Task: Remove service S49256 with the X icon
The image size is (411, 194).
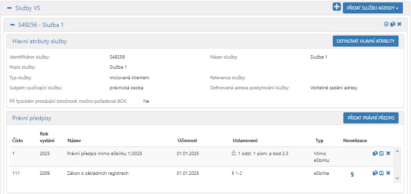Action: pos(399,24)
